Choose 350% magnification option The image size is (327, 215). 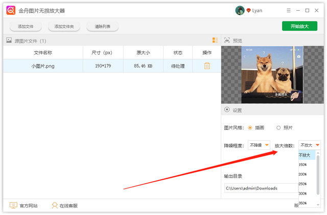tap(307, 203)
